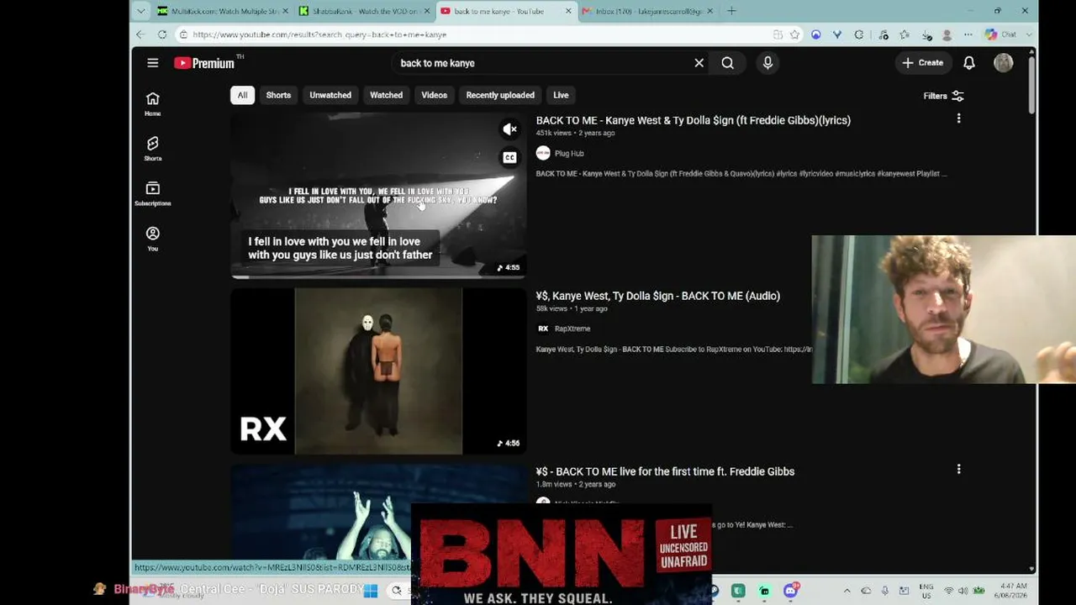Open the RapXtreme channel avatar
This screenshot has width=1076, height=605.
pyautogui.click(x=543, y=329)
